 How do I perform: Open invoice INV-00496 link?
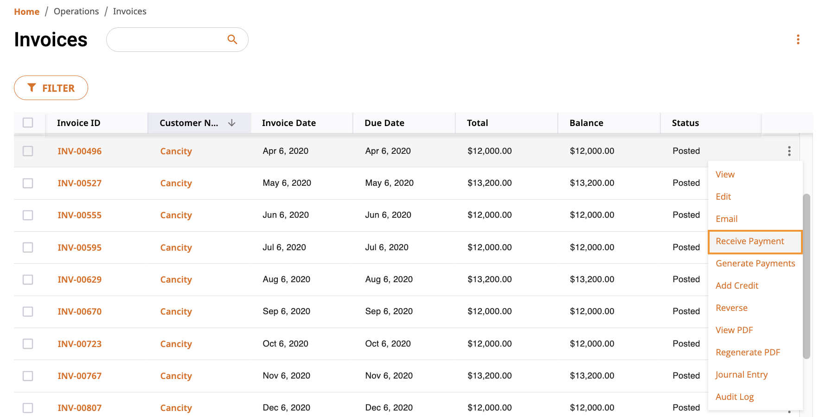click(x=79, y=151)
